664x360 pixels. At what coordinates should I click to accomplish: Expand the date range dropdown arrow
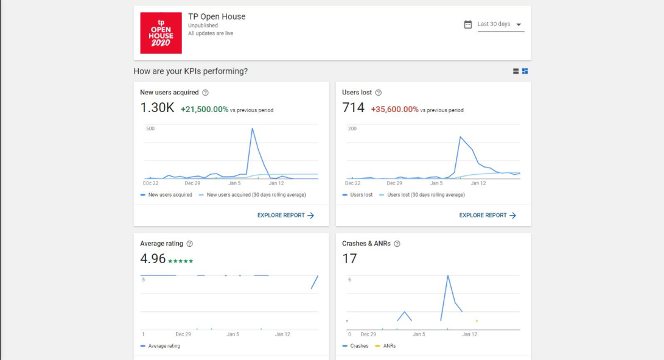click(519, 25)
